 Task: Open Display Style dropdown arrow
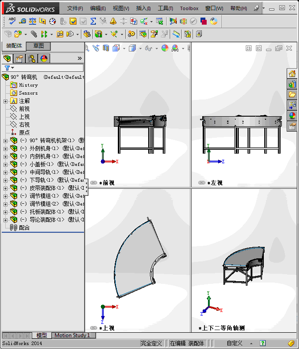point(140,48)
